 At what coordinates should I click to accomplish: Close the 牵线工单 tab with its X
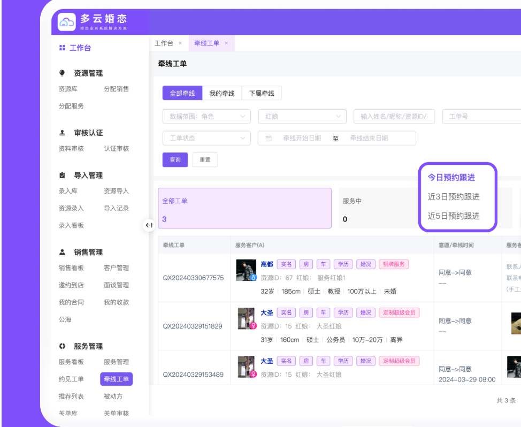tap(226, 43)
